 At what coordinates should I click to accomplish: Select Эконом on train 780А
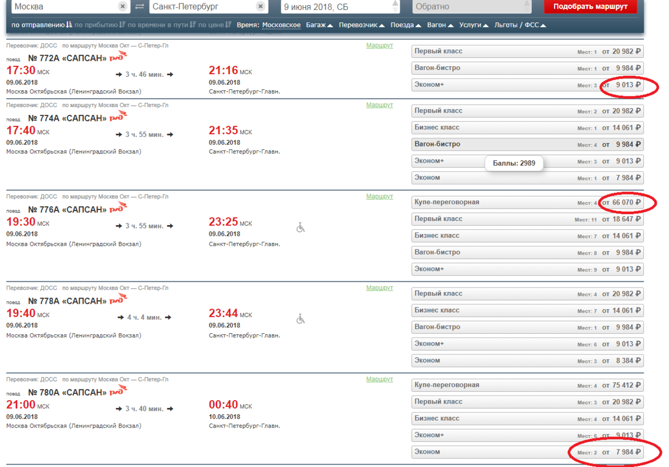[527, 452]
